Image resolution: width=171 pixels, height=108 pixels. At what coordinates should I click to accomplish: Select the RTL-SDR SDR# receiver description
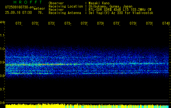pyautogui.click(x=120, y=10)
